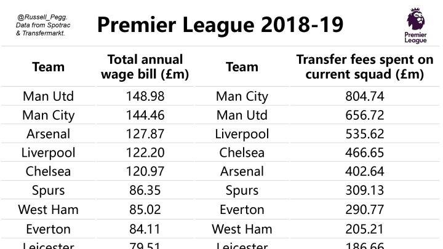443x249 pixels.
Task: Click Man City in transfer fees table
Action: click(242, 97)
